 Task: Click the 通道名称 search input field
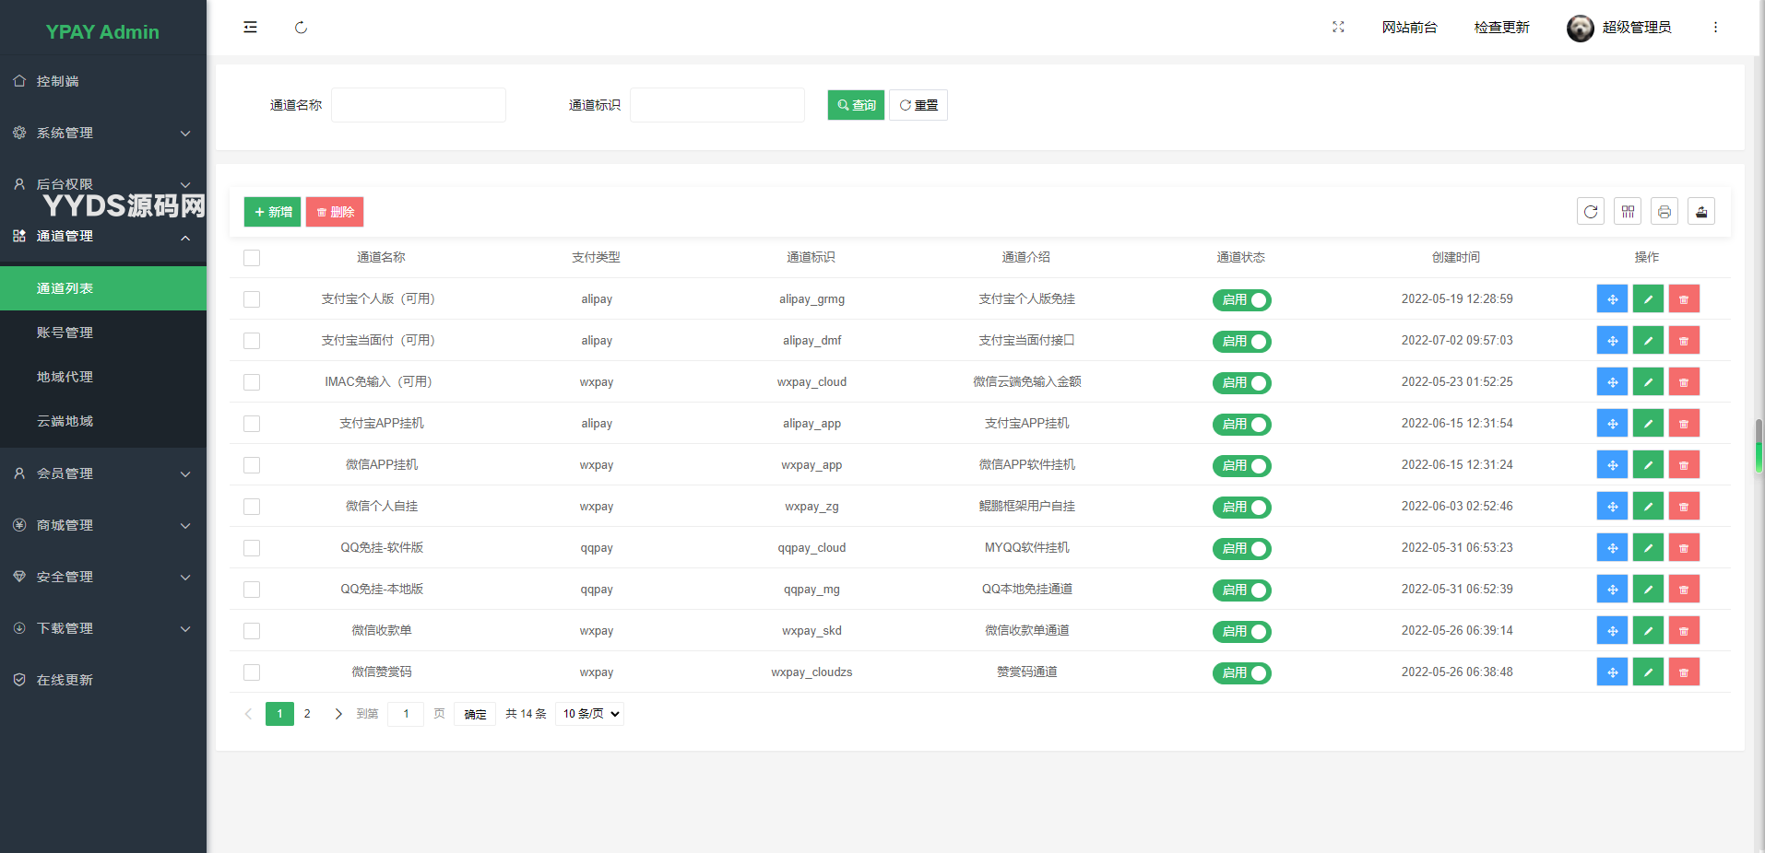point(419,105)
